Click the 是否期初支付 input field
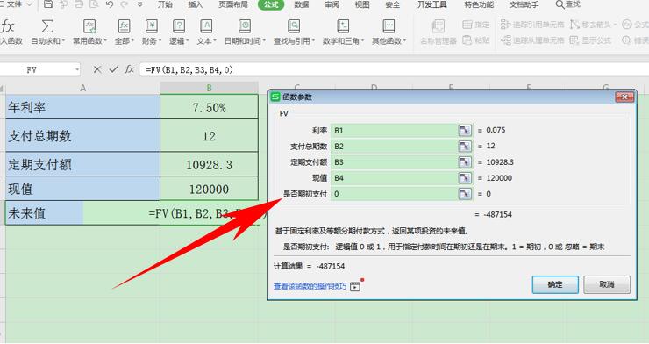This screenshot has height=344, width=649. coord(395,194)
